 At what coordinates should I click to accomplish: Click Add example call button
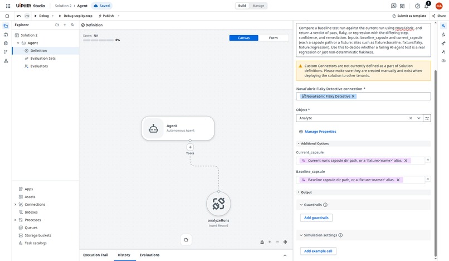[318, 251]
